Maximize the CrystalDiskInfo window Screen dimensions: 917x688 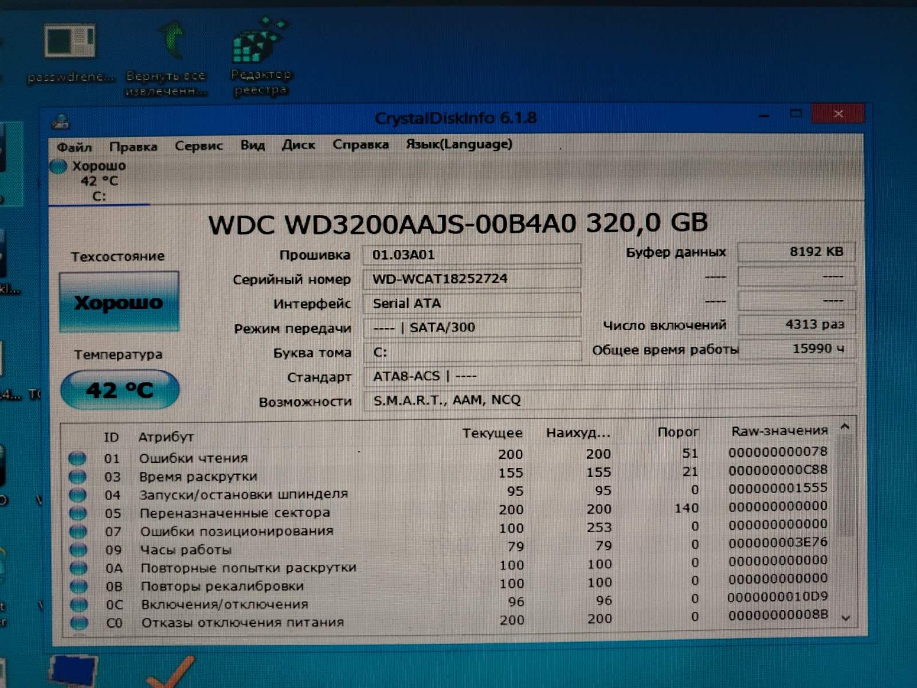(x=796, y=114)
